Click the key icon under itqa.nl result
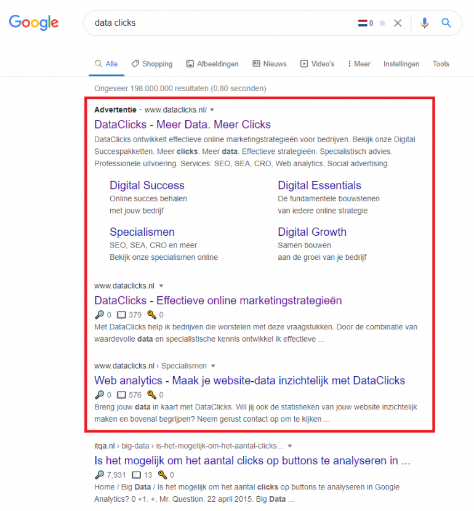 163,475
